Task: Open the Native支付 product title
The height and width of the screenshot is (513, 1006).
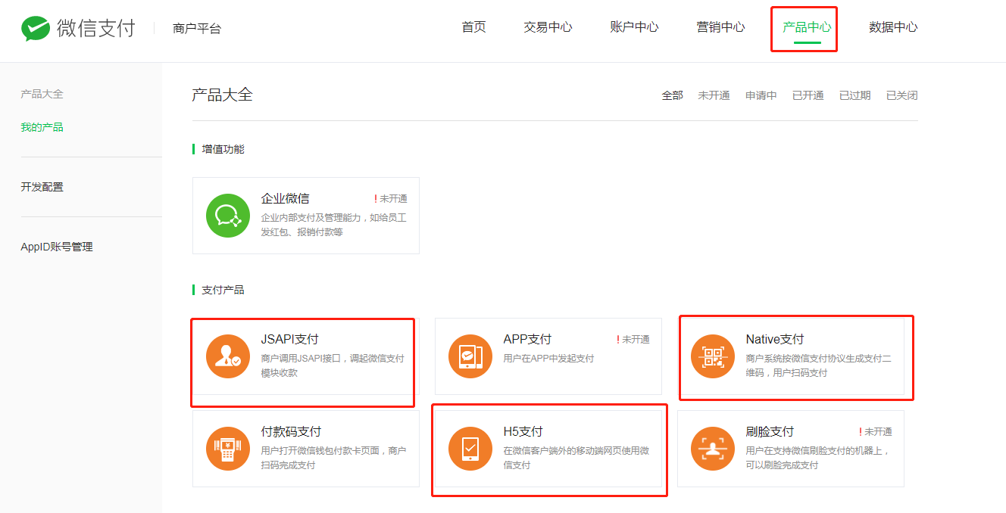Action: click(775, 339)
